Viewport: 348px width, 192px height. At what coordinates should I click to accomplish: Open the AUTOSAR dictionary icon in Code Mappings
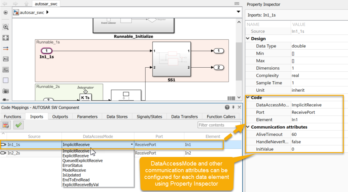point(5,125)
